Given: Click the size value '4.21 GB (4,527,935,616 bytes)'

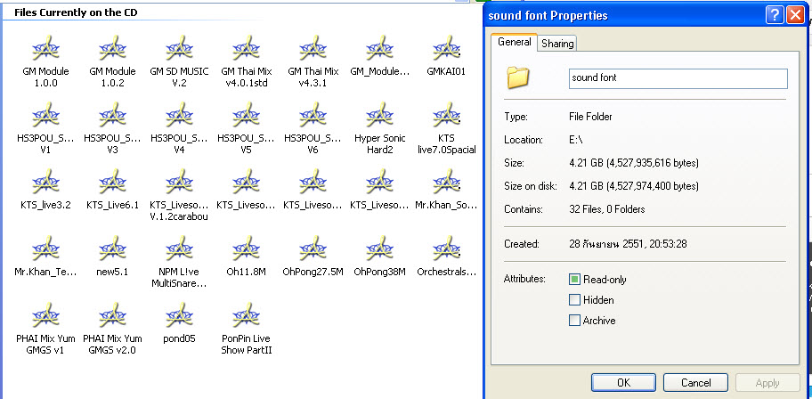Looking at the screenshot, I should click(x=634, y=163).
